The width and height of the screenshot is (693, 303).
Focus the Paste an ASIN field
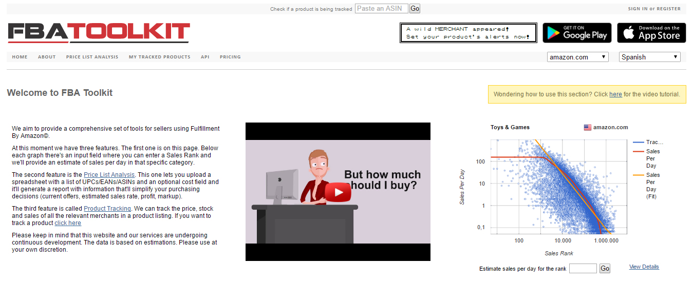[x=382, y=9]
